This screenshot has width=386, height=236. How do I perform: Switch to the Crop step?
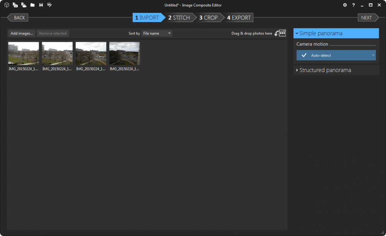click(209, 17)
